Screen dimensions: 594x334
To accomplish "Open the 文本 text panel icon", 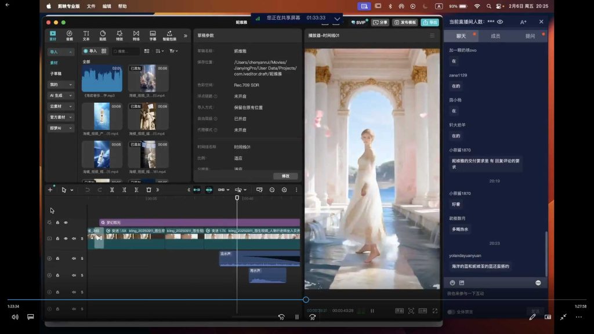I will click(86, 35).
